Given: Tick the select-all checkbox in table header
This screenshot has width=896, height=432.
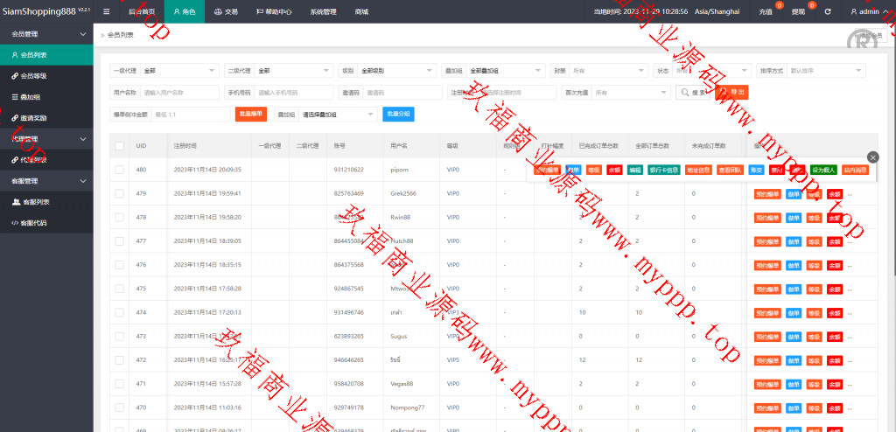Looking at the screenshot, I should (119, 145).
